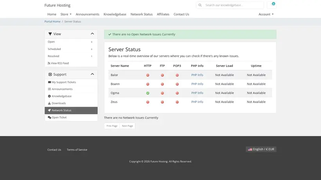321x180 pixels.
Task: Click Balor Server Load Not Available
Action: 224,75
